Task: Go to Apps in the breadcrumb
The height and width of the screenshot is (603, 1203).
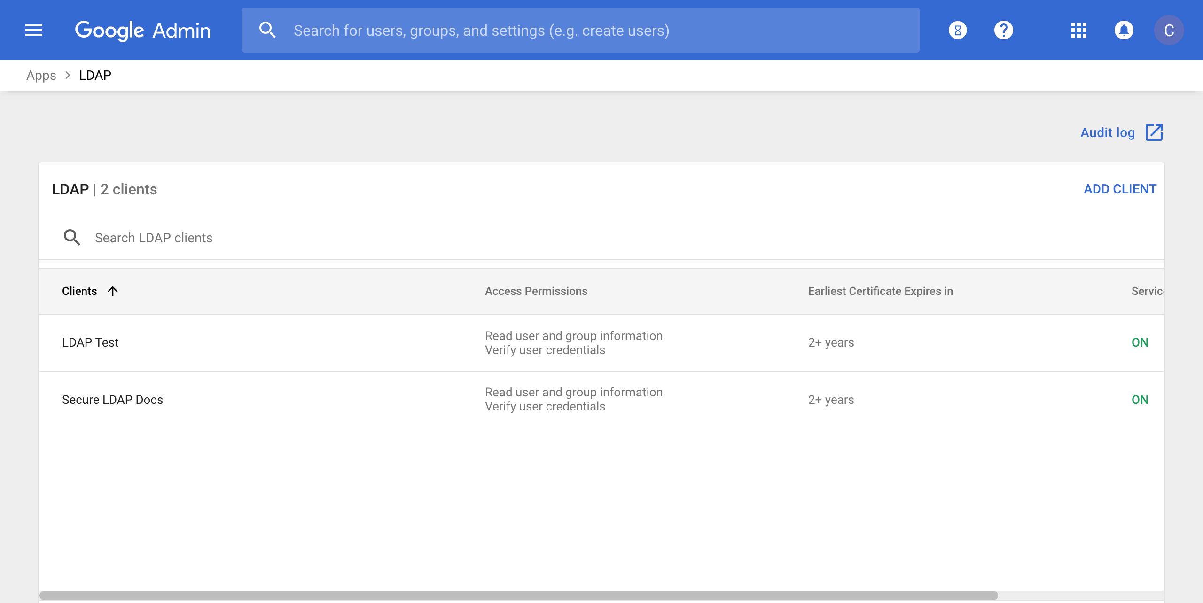Action: 41,75
